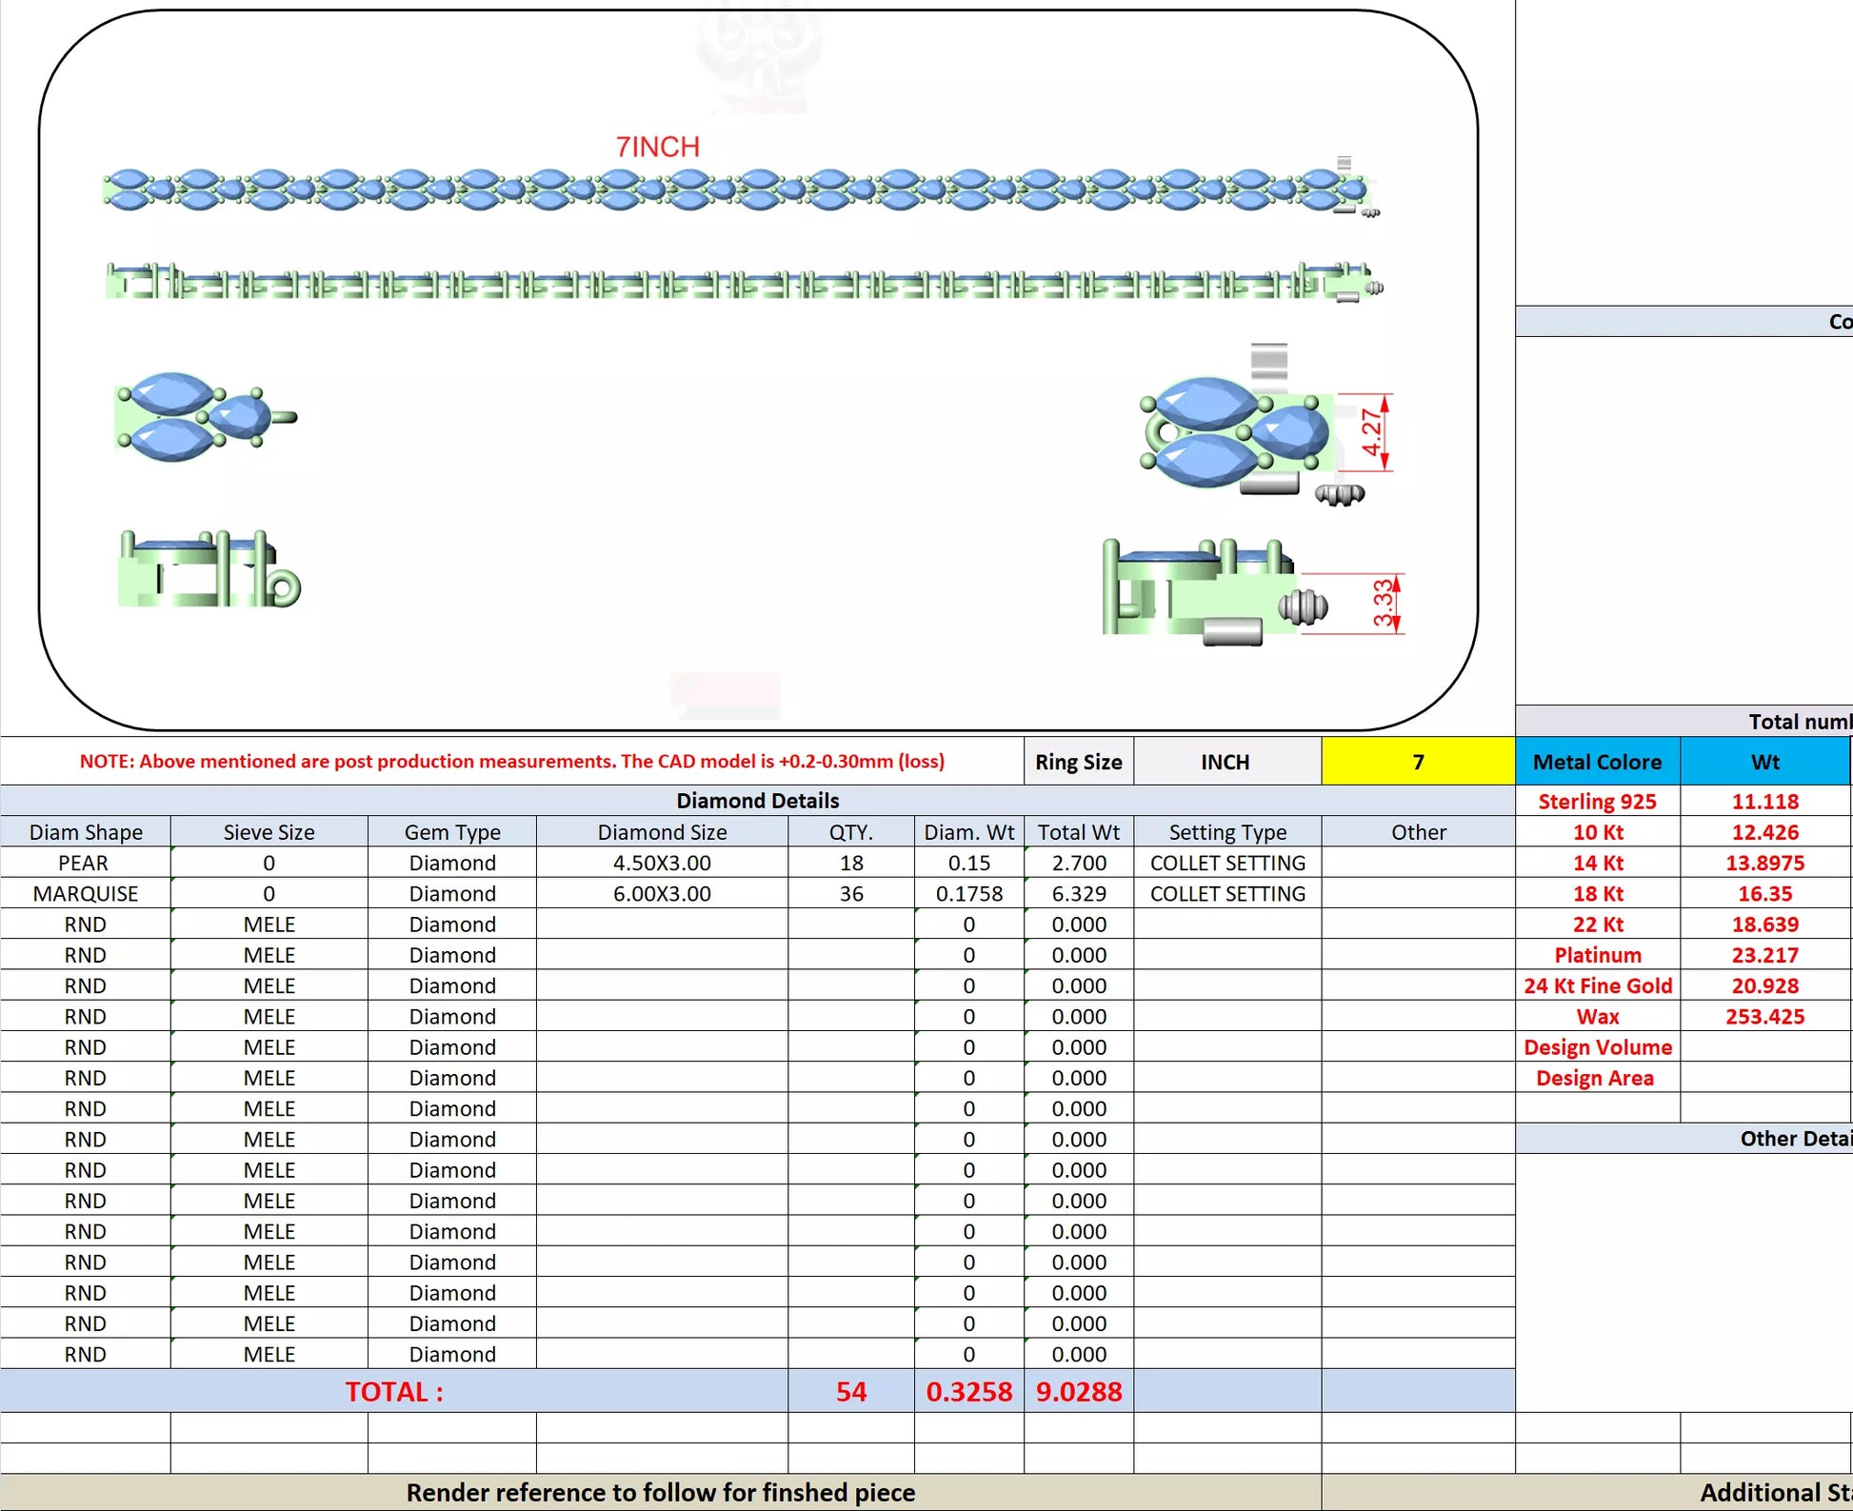
Task: Click the 7INCH label above bracelet render
Action: 657,147
